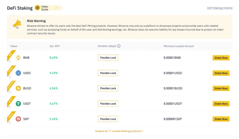The height and width of the screenshot is (139, 239).
Task: Click the Risk Warning heading
Action: pos(36,21)
